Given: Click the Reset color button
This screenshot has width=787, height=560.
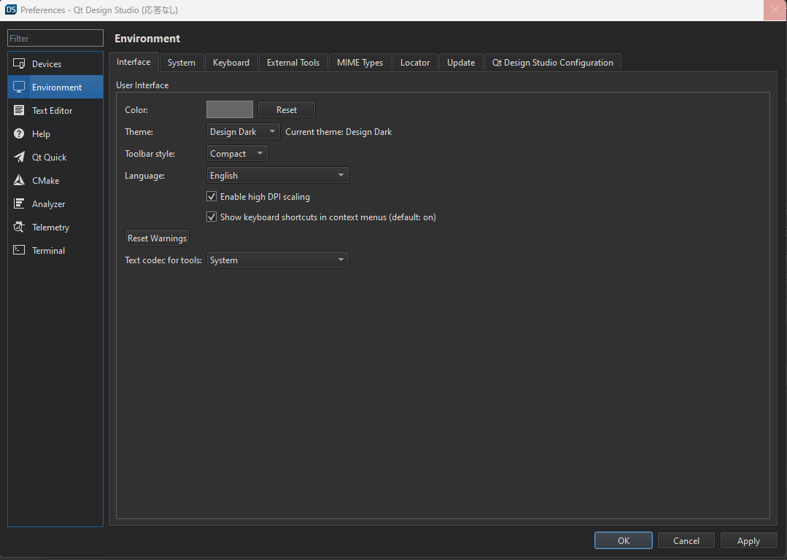Looking at the screenshot, I should click(x=287, y=109).
